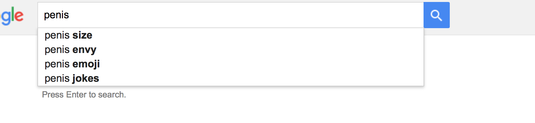Click empty area inside the search box

pyautogui.click(x=246, y=15)
